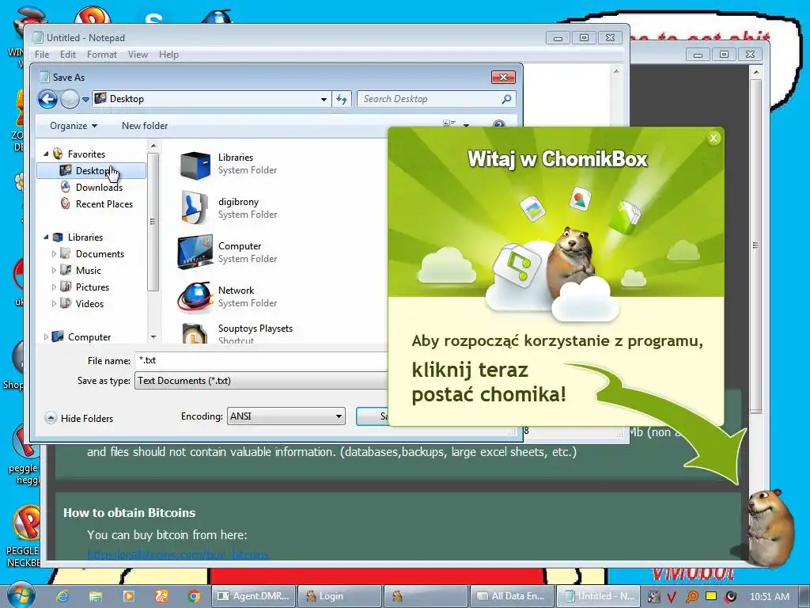Click the change view icon
Screen dimensions: 810x608
(449, 124)
